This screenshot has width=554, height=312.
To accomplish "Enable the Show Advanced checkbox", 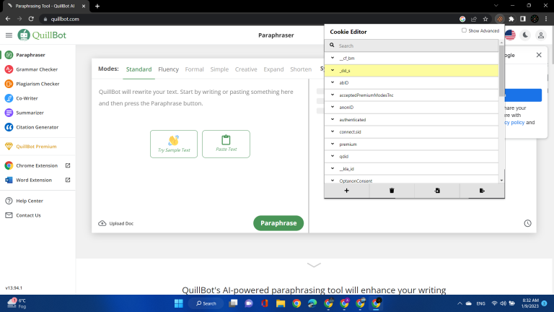I will click(464, 31).
